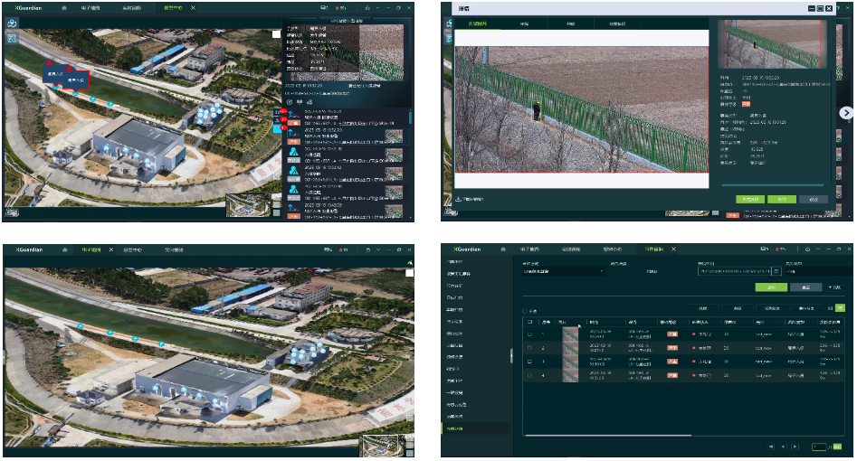
Task: Click the map layers icon above the alarm center map
Action: pos(13,23)
